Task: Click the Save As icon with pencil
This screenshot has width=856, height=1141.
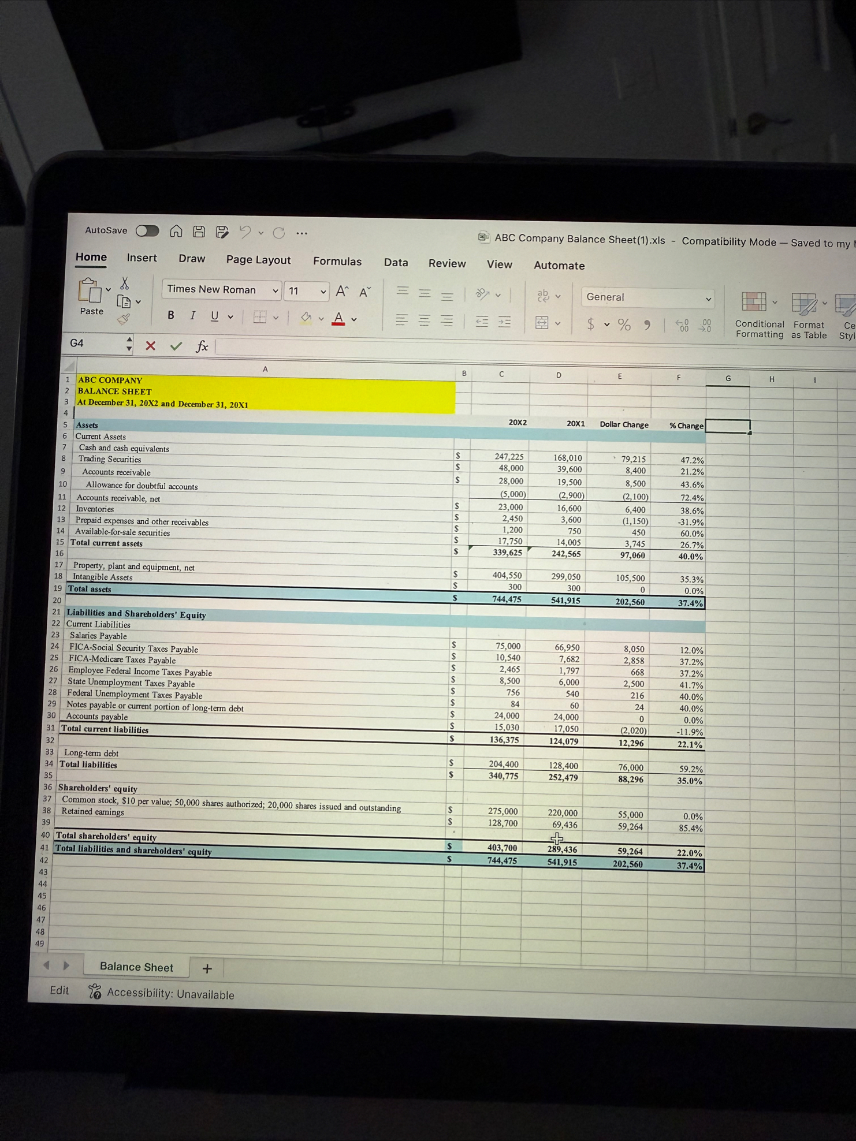Action: (222, 232)
